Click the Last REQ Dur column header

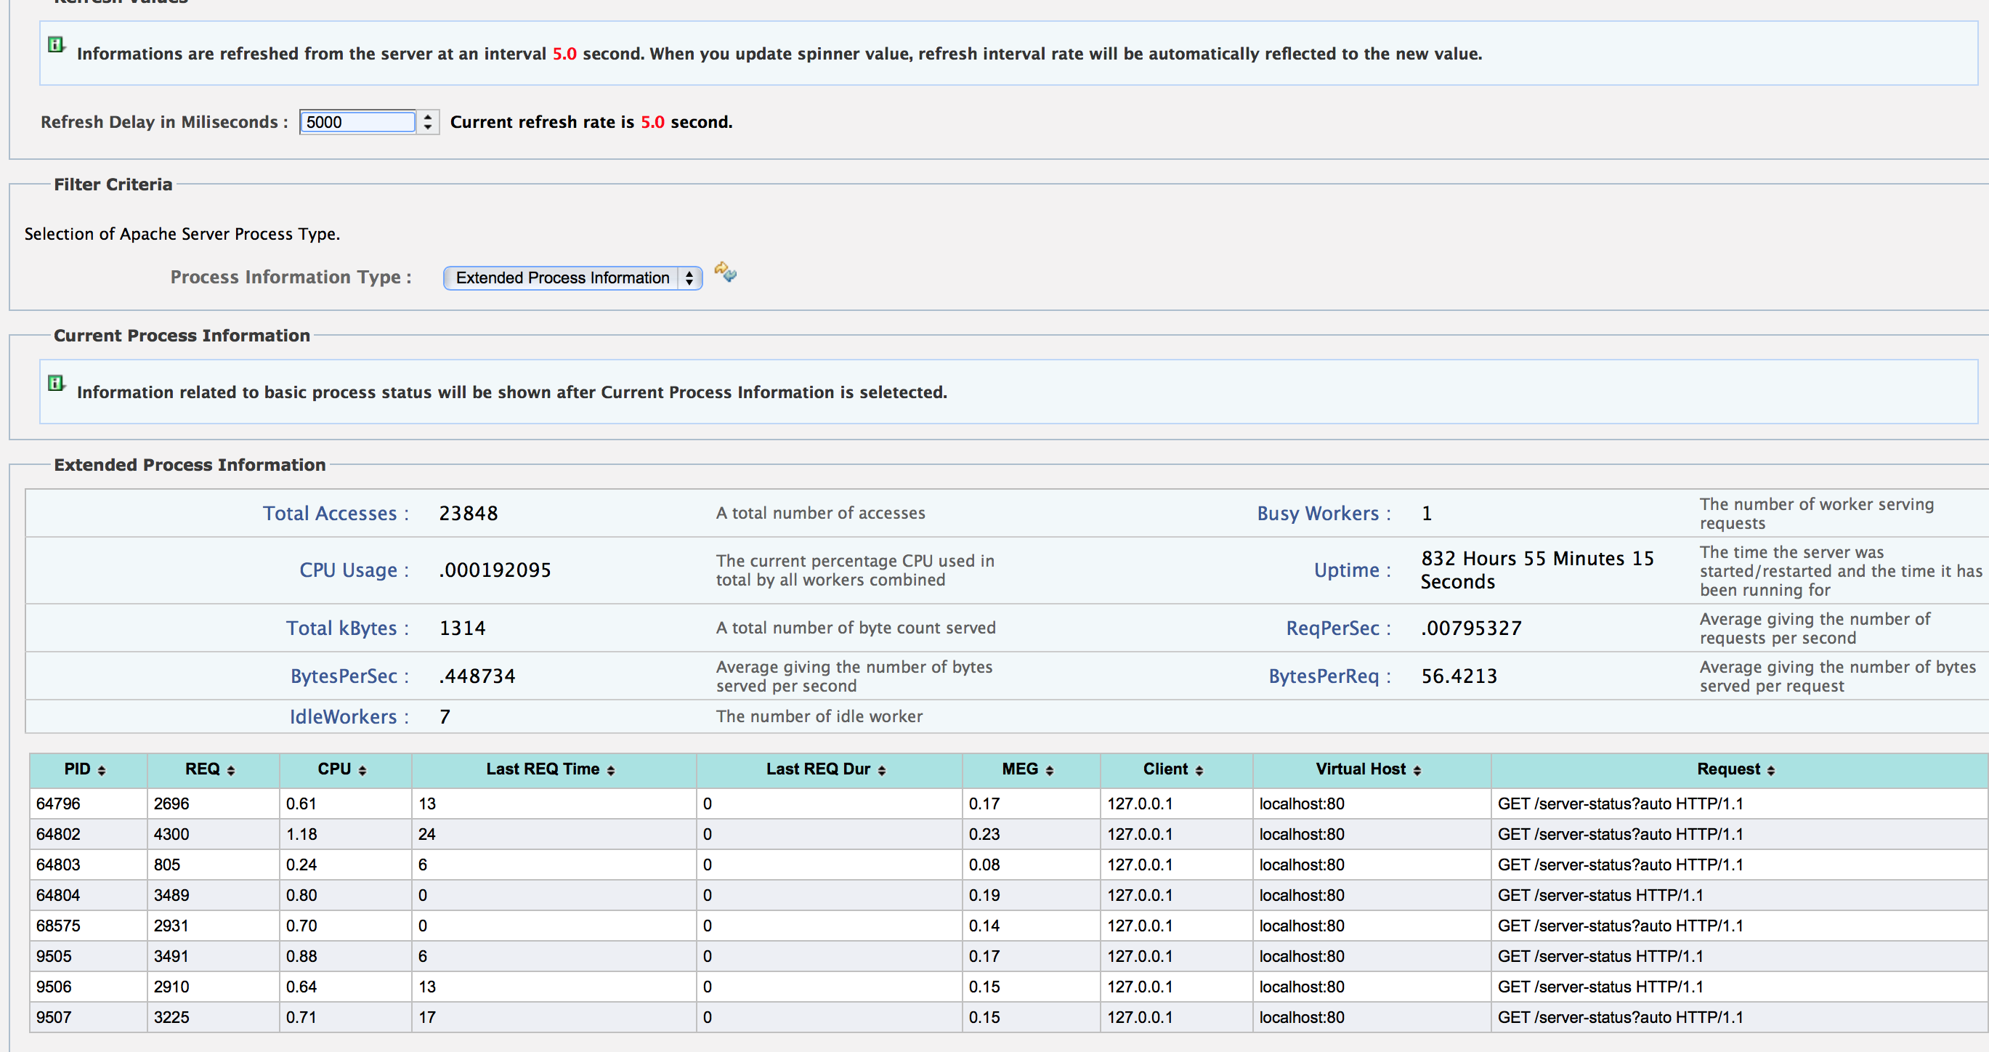(x=818, y=769)
